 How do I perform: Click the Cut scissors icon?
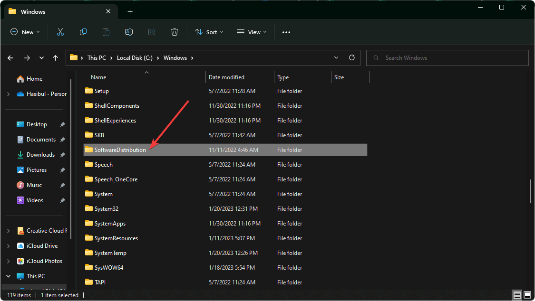tap(60, 32)
